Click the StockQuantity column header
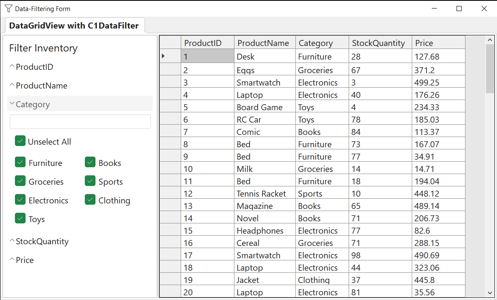Screen dimensions: 497x300 [x=380, y=43]
